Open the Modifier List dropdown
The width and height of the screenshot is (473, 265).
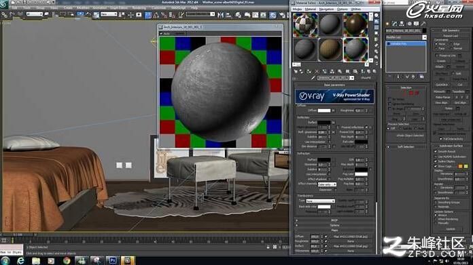point(406,37)
